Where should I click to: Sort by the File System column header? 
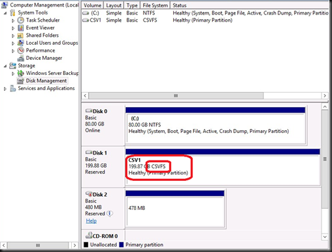click(155, 5)
